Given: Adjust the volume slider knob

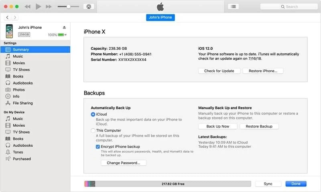Looking at the screenshot, I should click(x=69, y=6).
